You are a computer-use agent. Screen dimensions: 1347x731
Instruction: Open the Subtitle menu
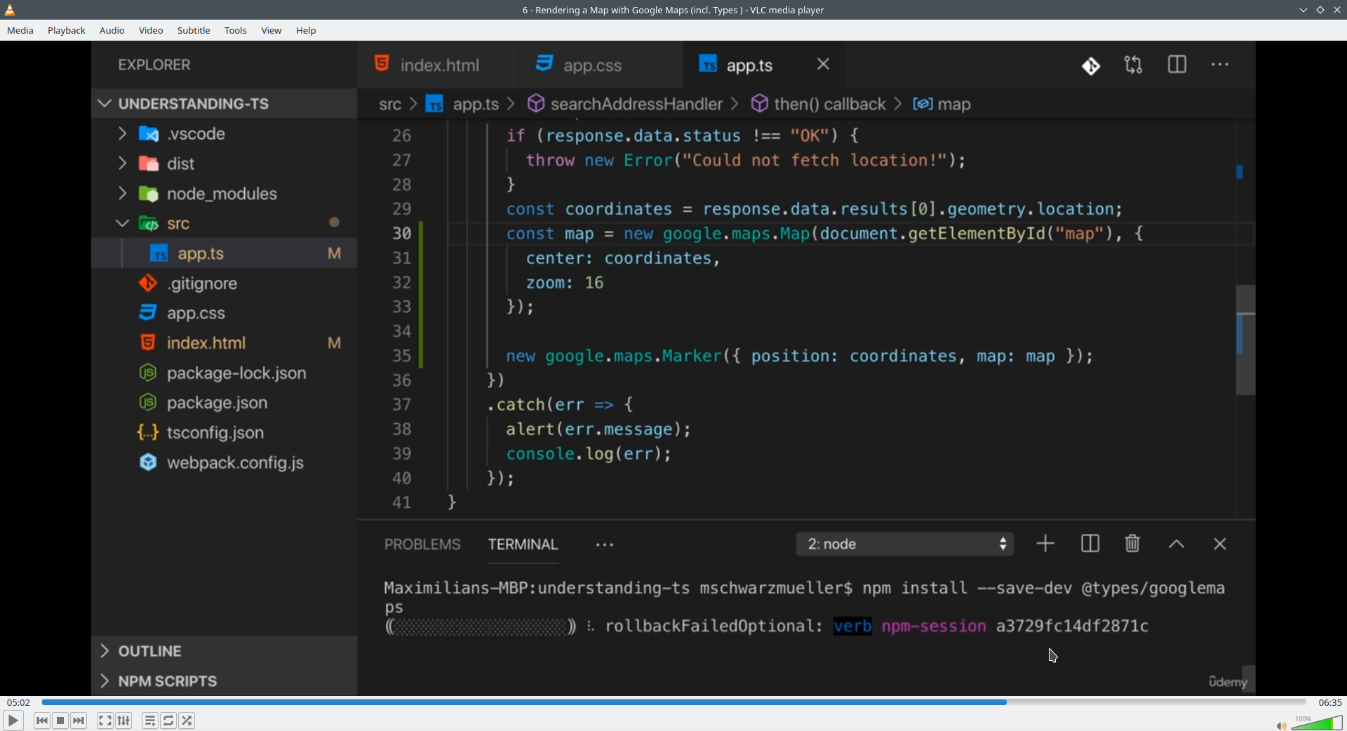click(x=193, y=30)
